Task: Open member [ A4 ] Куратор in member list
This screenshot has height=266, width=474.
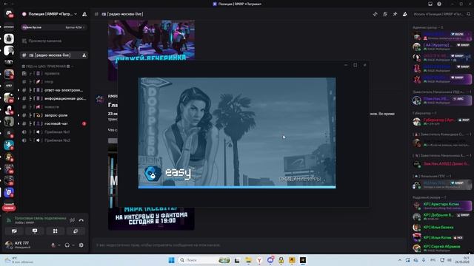Action: pyautogui.click(x=441, y=47)
